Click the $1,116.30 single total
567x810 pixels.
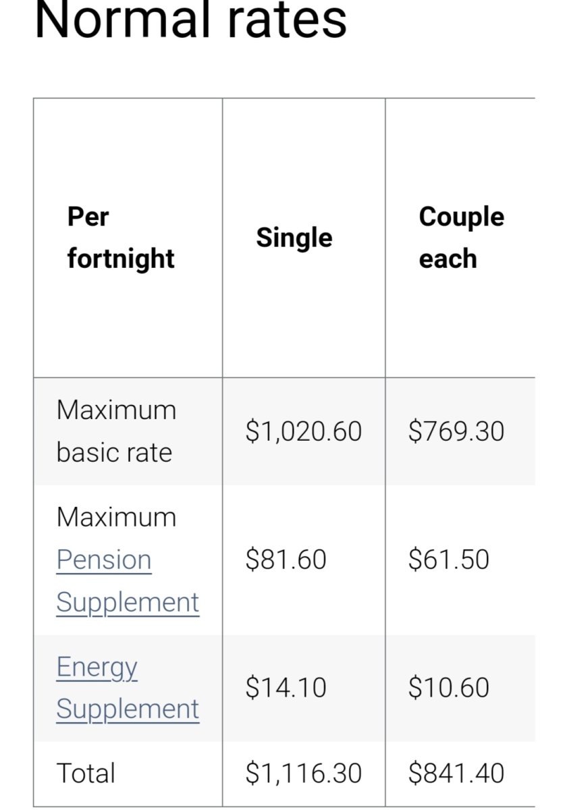(304, 774)
